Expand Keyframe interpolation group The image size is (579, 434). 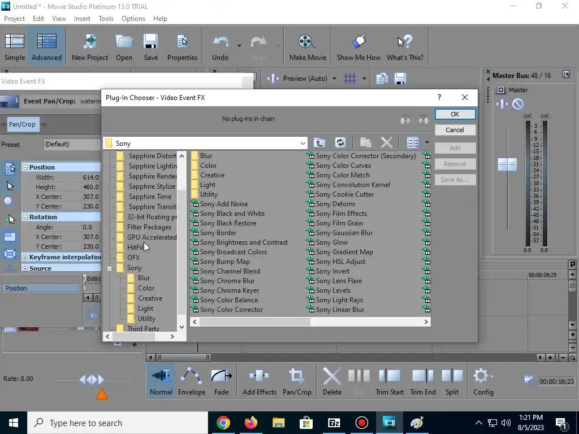point(25,257)
